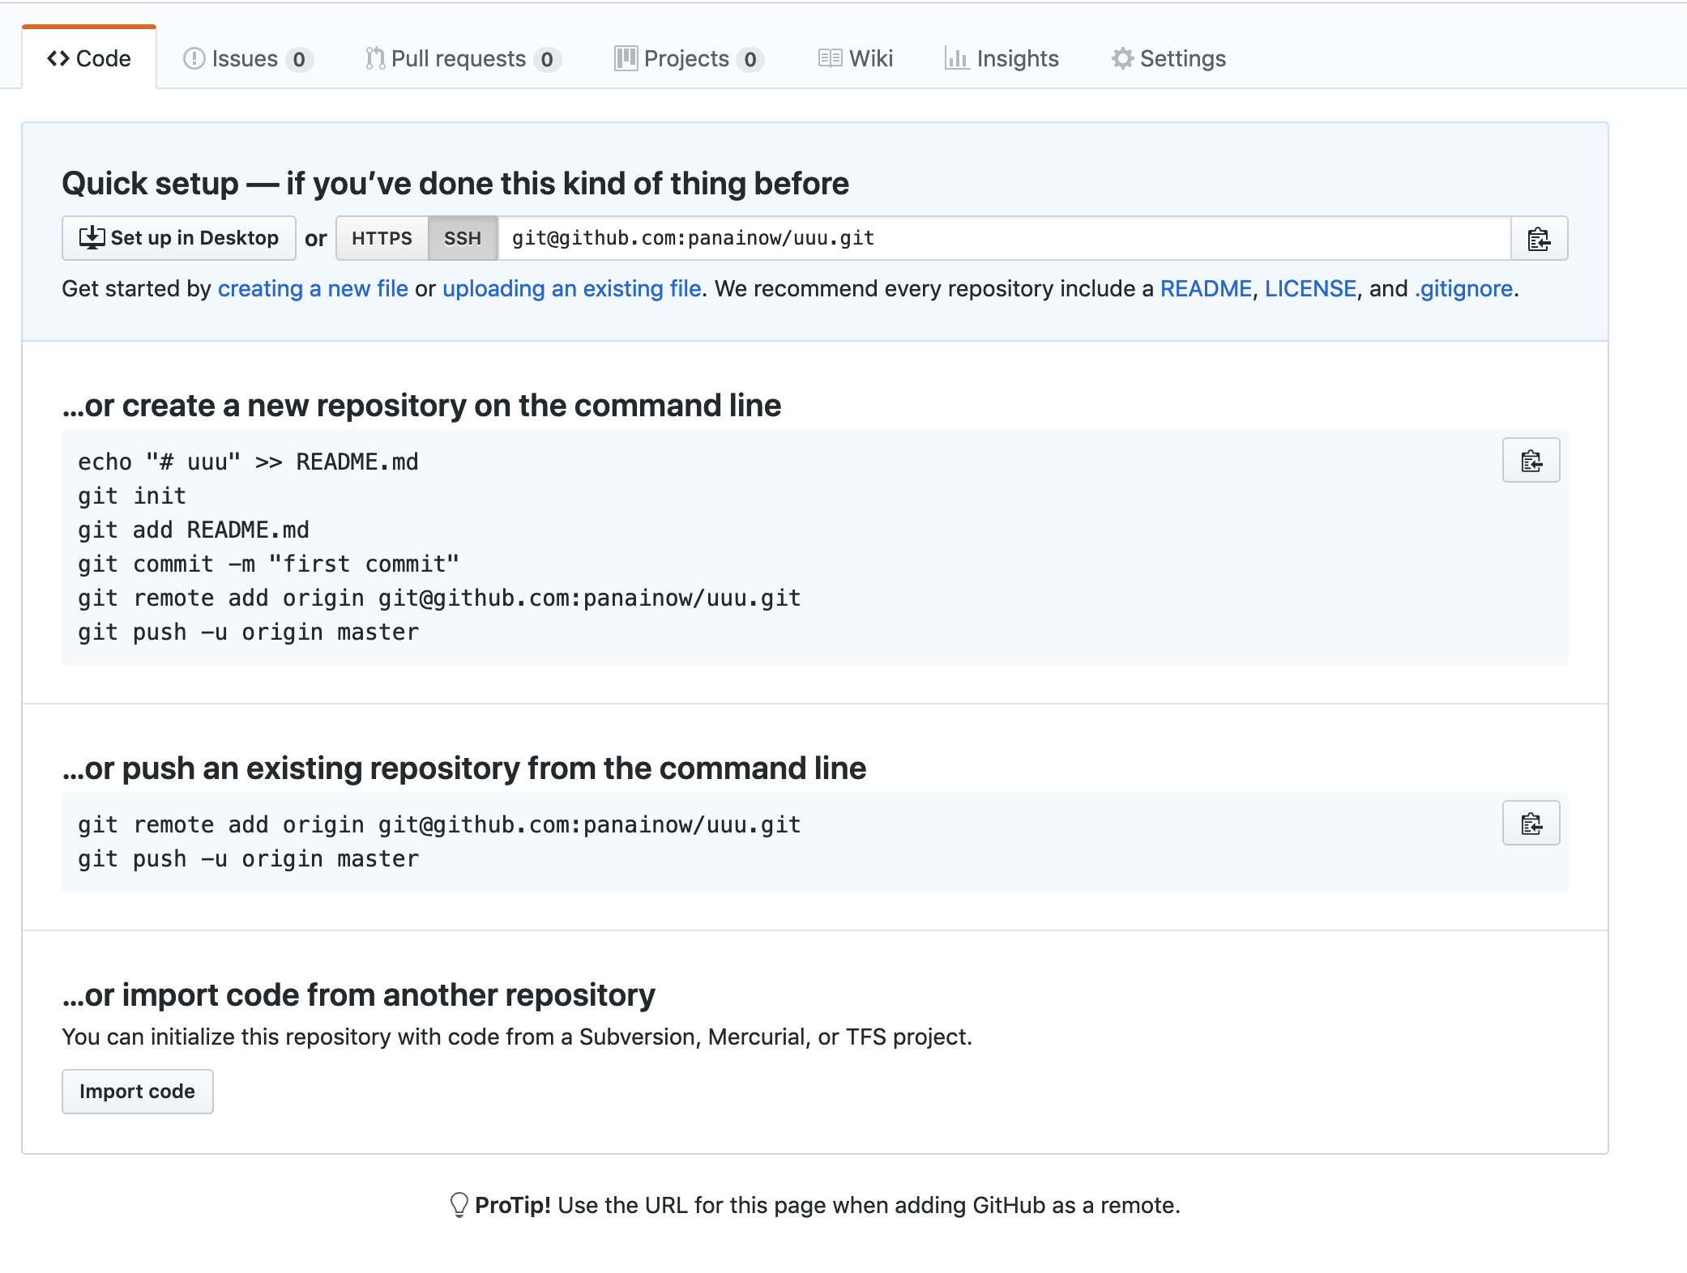This screenshot has width=1687, height=1273.
Task: Switch clone URL to SSH
Action: [463, 238]
